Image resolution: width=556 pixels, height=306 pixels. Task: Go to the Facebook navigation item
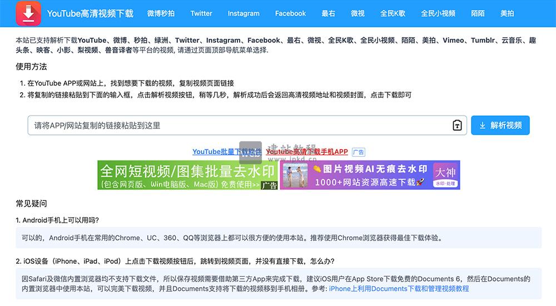point(290,13)
